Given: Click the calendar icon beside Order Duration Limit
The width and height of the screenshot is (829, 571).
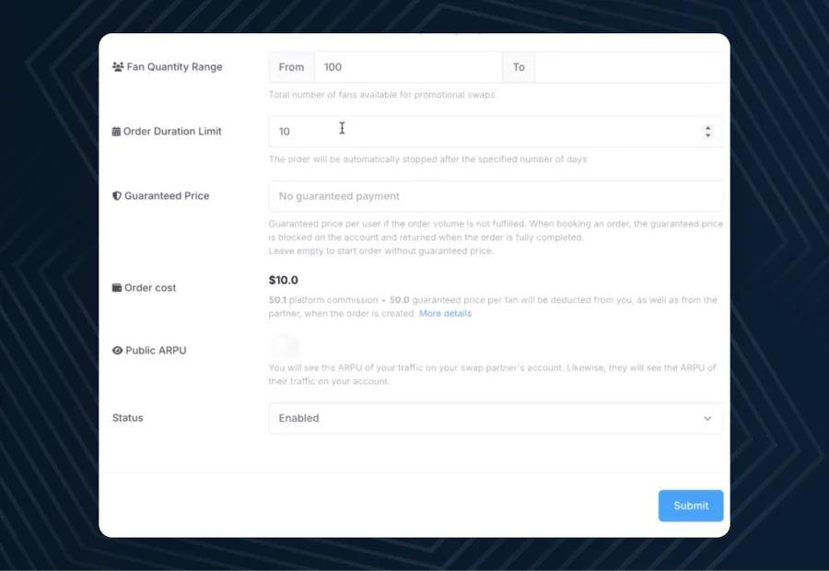Looking at the screenshot, I should [x=116, y=132].
